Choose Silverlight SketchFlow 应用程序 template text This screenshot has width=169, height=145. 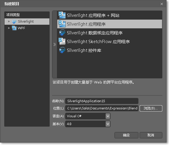98,42
